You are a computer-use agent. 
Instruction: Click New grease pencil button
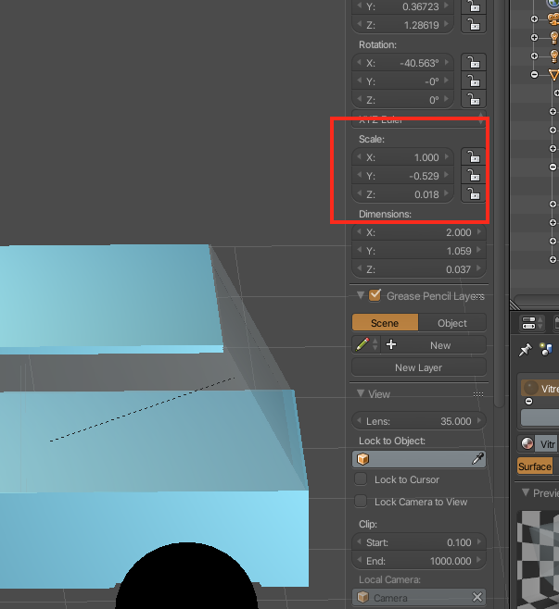point(433,345)
